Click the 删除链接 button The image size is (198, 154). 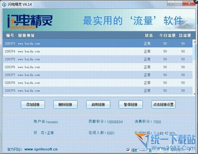click(x=65, y=105)
